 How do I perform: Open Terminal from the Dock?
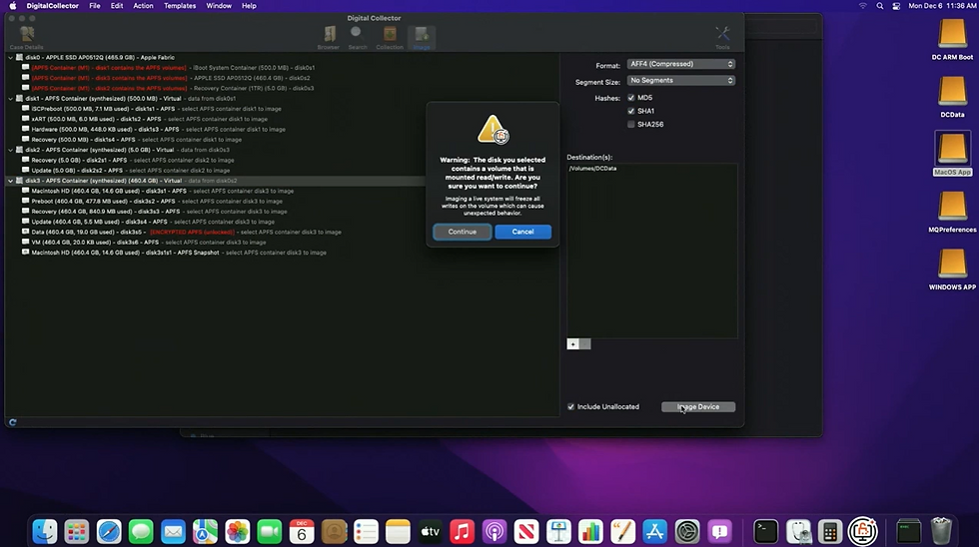(765, 531)
